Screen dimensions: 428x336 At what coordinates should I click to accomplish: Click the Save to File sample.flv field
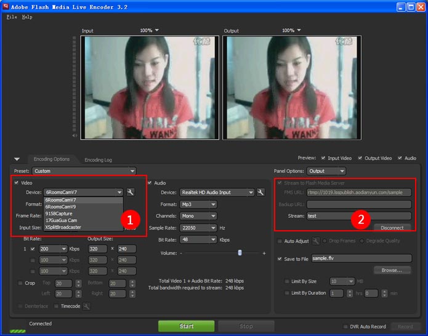361,258
